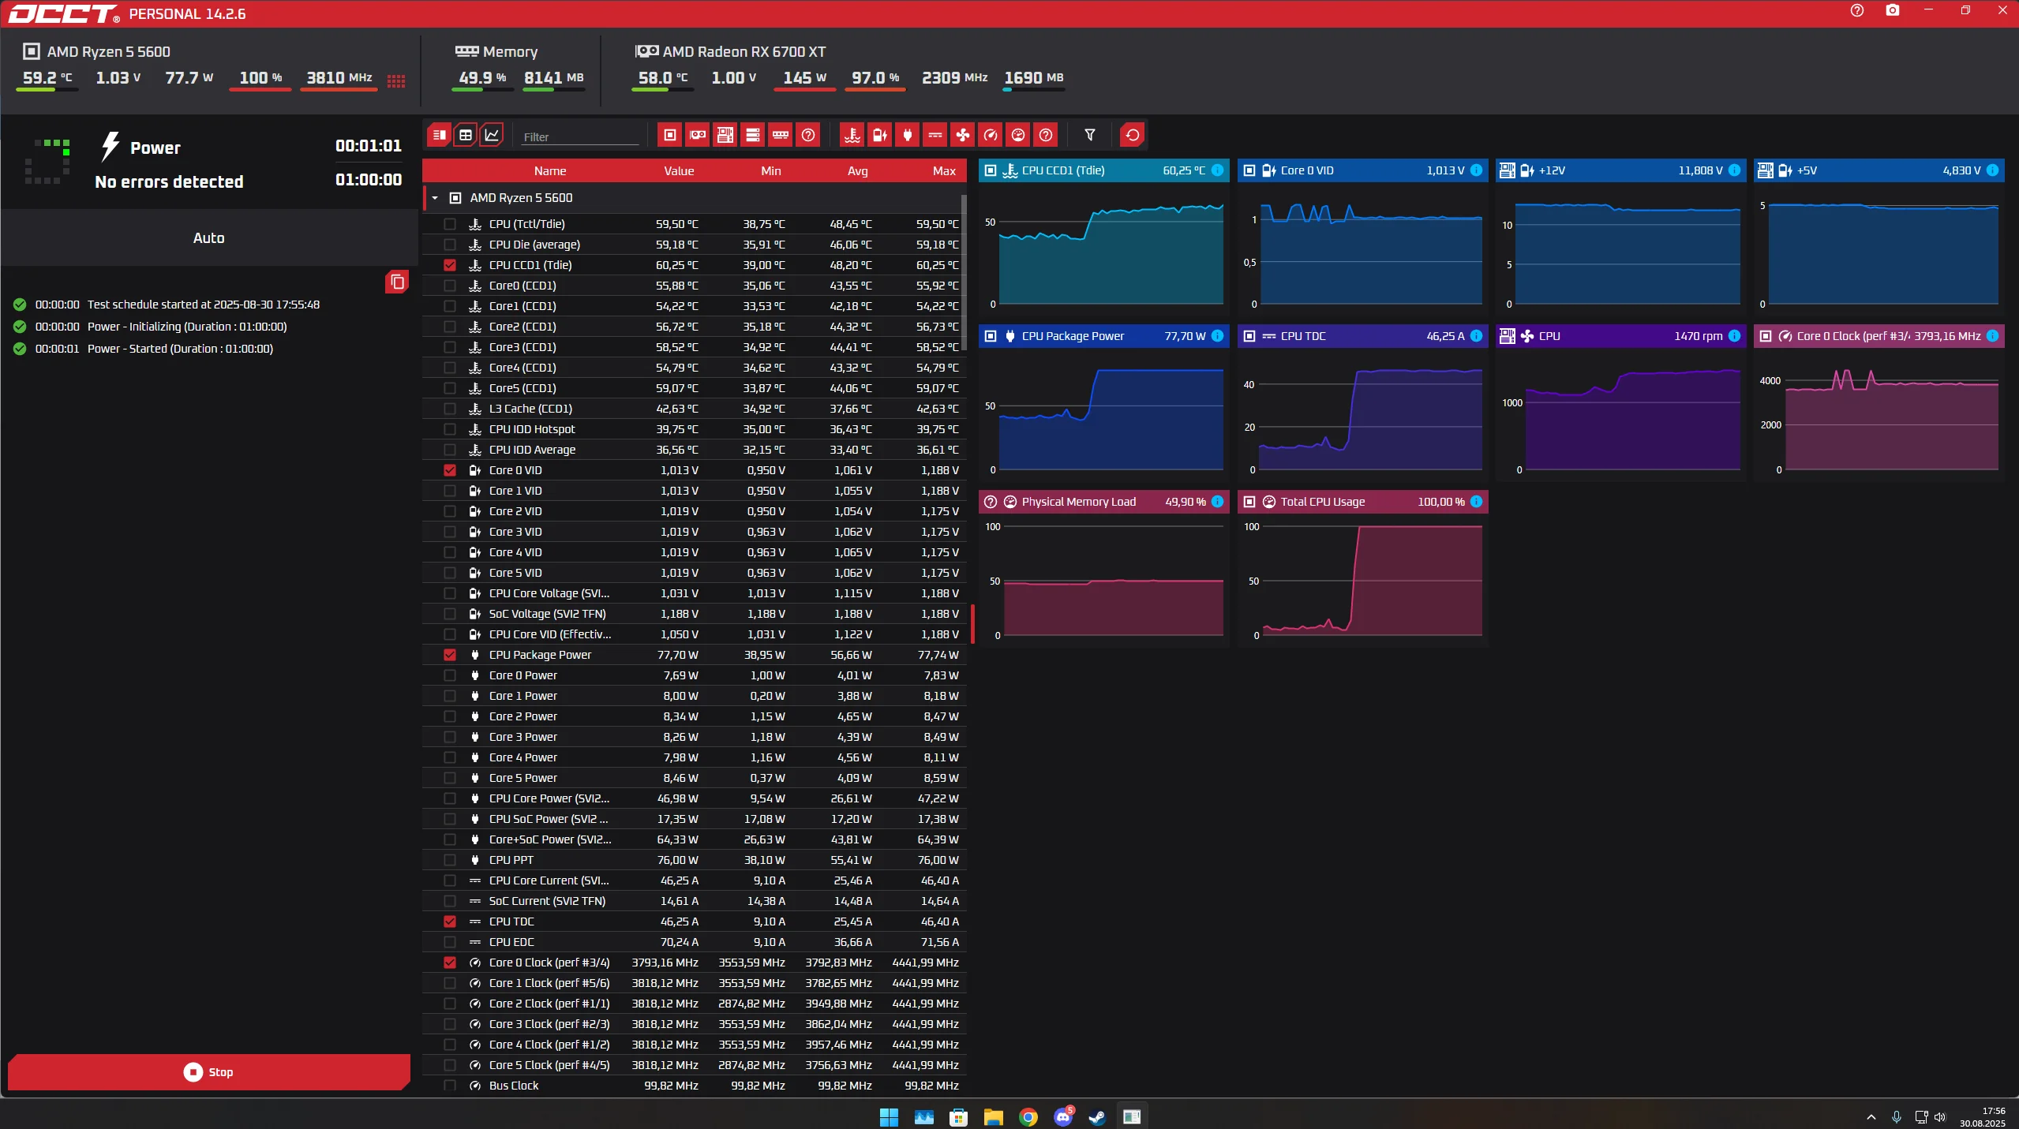Image resolution: width=2019 pixels, height=1129 pixels.
Task: Reset sensor min/max with refresh icon
Action: 1132,135
